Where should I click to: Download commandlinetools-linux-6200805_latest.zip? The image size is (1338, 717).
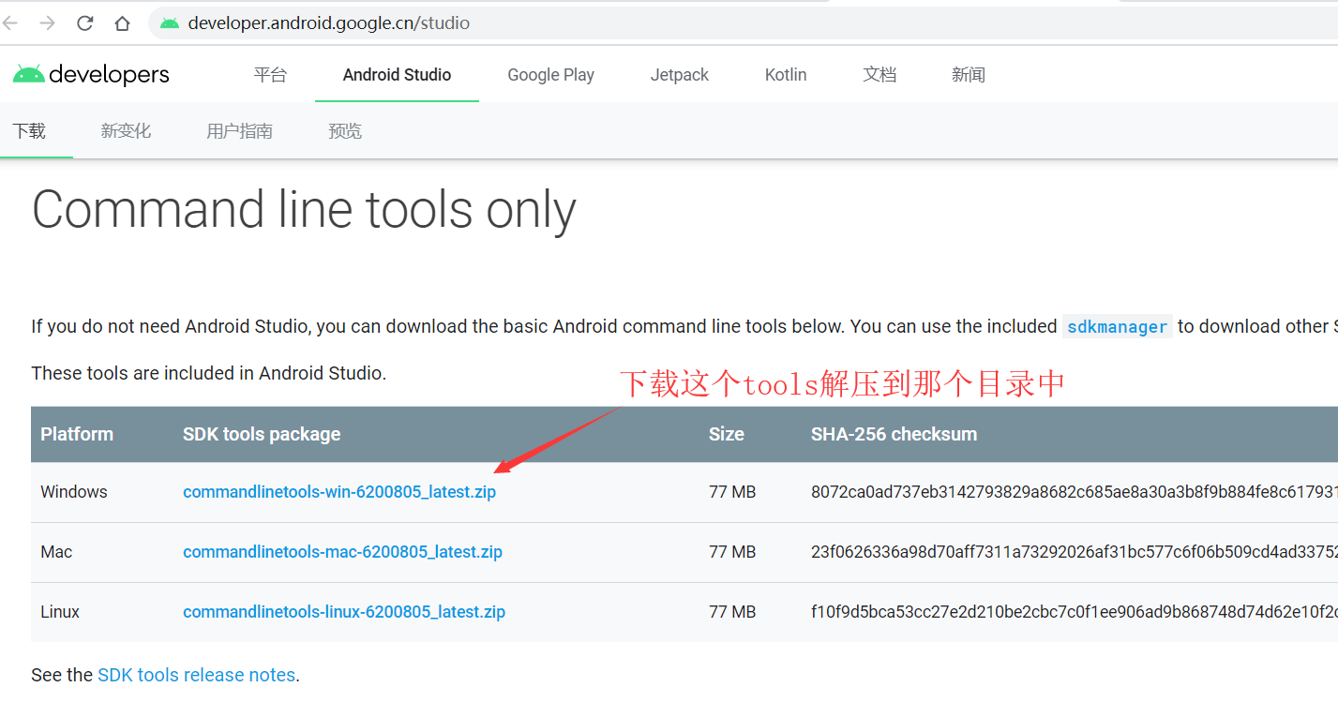(344, 612)
